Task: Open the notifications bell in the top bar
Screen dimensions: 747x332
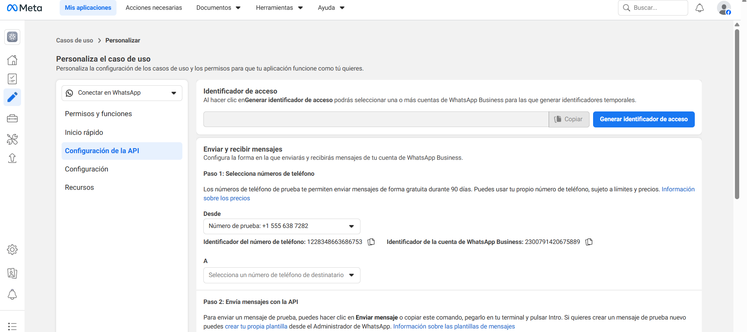Action: [700, 8]
